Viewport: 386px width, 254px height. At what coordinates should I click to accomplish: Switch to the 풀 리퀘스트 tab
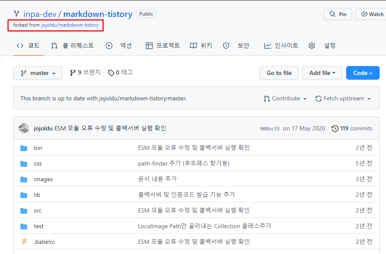[x=73, y=46]
